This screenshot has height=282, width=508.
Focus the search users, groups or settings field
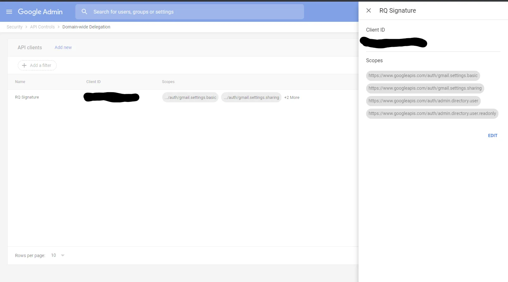189,12
